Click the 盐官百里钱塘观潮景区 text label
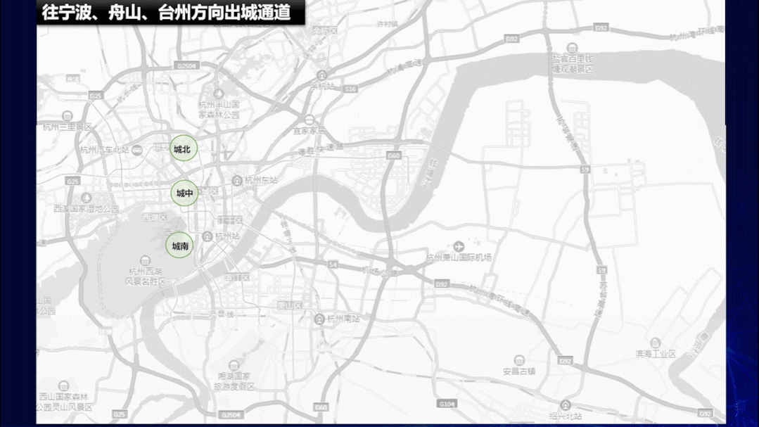Viewport: 759px width, 427px height. [573, 64]
